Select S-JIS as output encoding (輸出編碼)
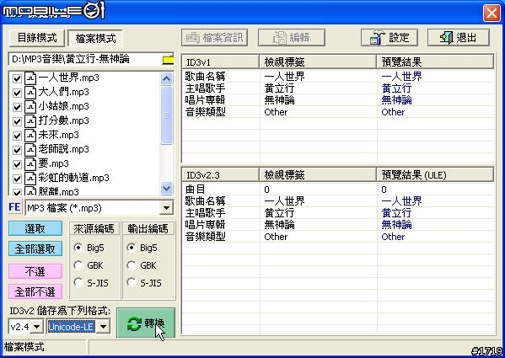 (x=131, y=283)
